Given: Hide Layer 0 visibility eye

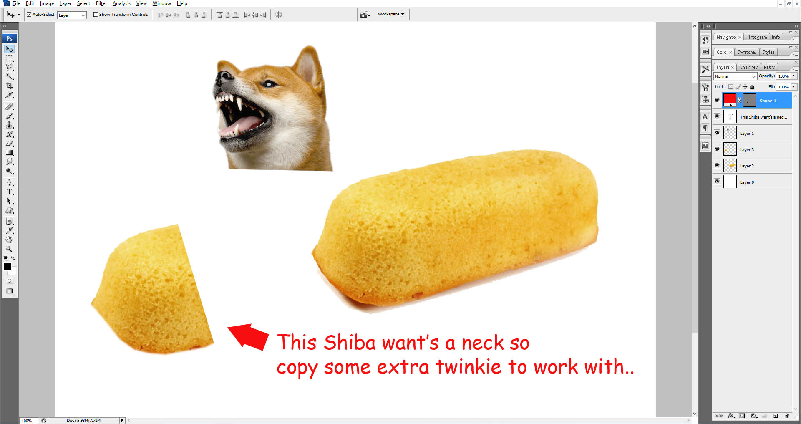Looking at the screenshot, I should point(717,182).
